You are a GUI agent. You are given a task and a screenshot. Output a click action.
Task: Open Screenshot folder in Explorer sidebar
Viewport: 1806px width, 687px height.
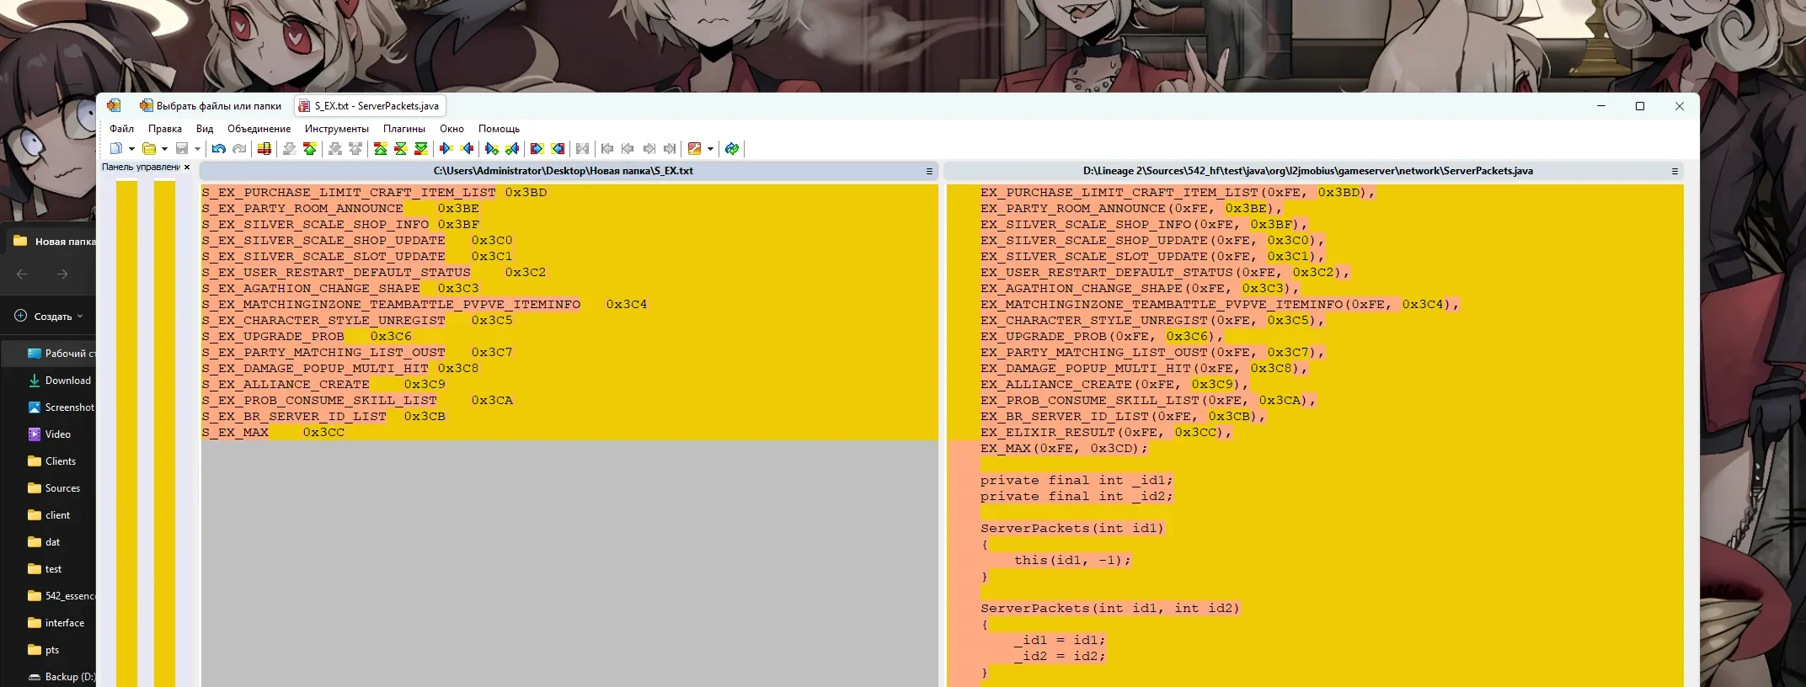pyautogui.click(x=61, y=407)
